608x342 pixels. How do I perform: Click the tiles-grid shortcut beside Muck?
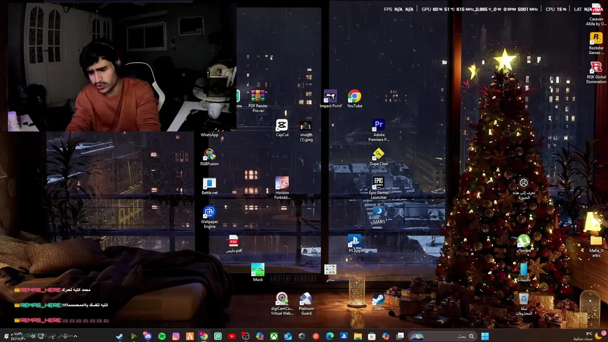330,272
